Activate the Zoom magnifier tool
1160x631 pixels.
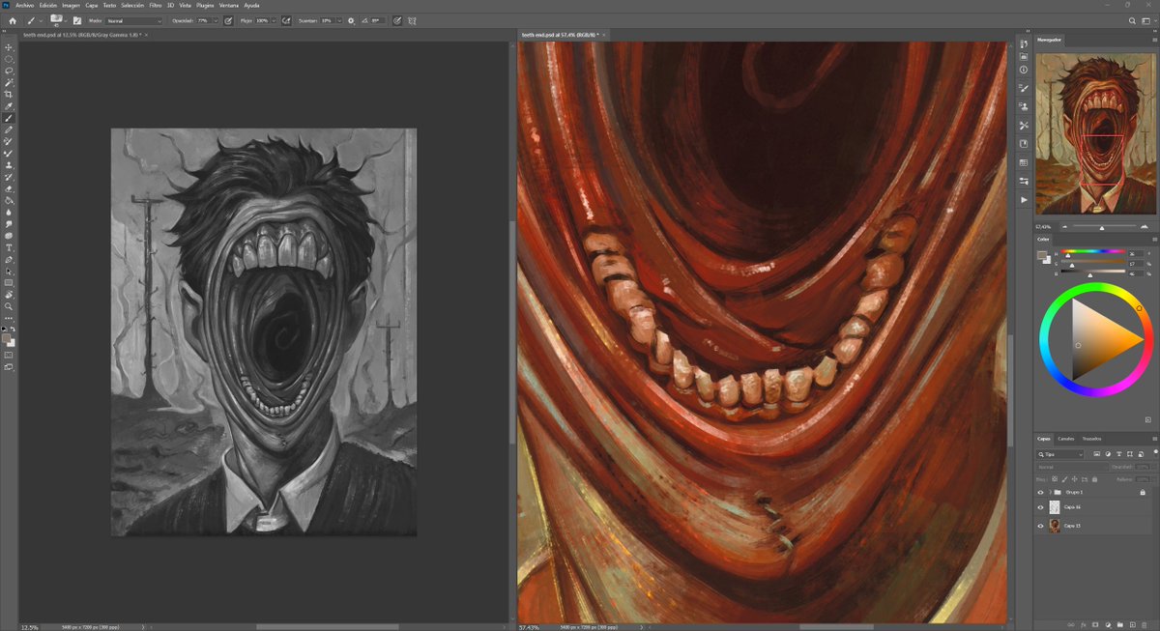[9, 306]
